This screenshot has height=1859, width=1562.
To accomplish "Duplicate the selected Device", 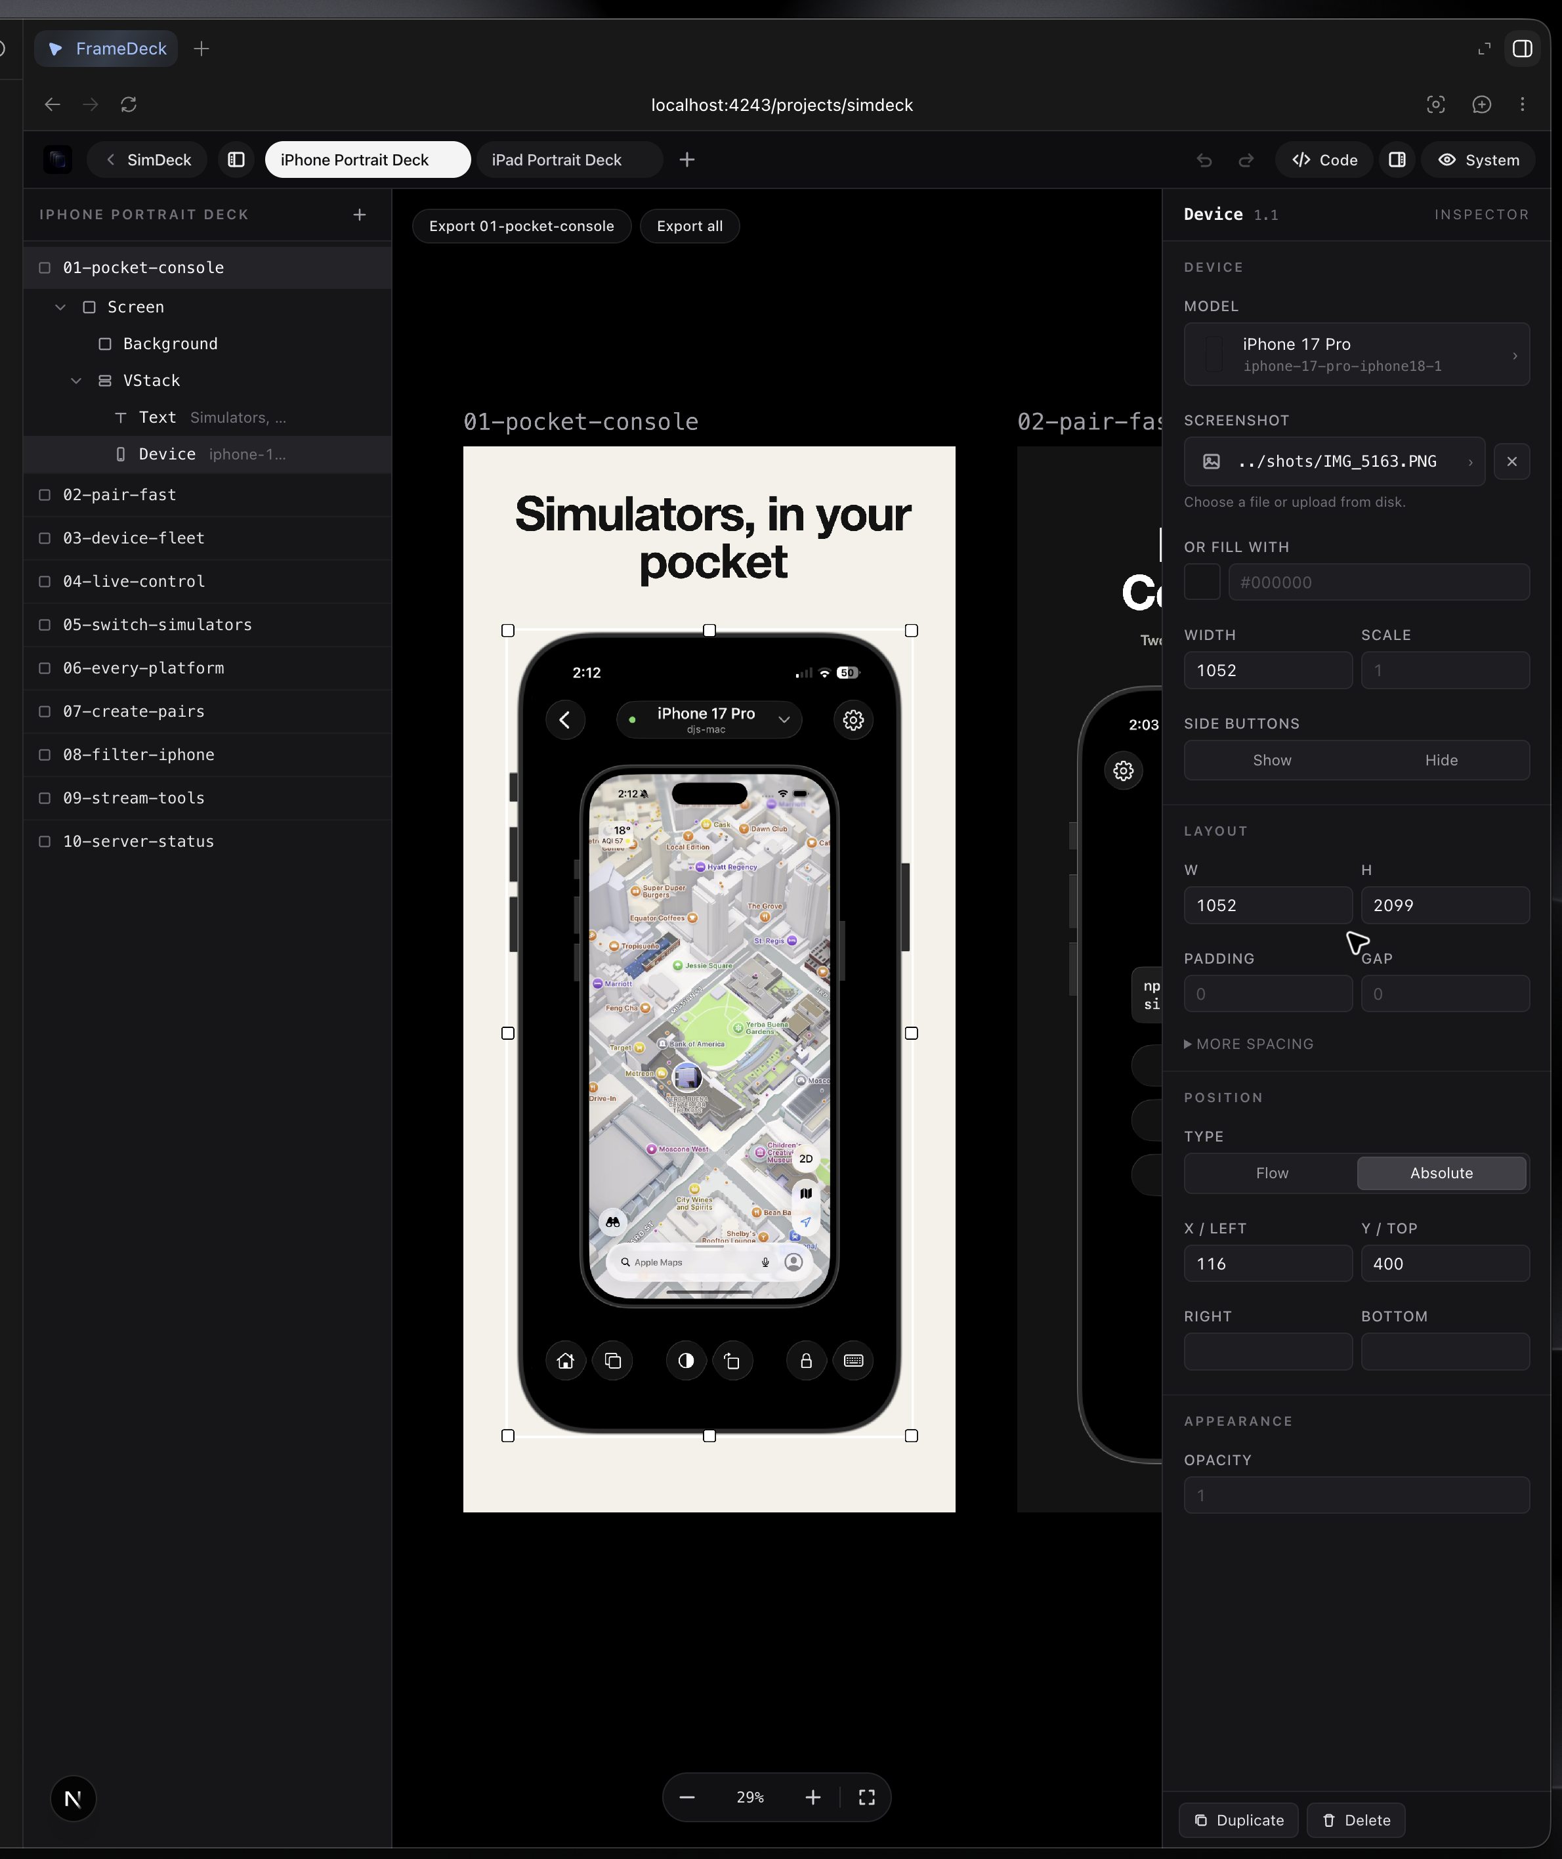I will 1239,1820.
